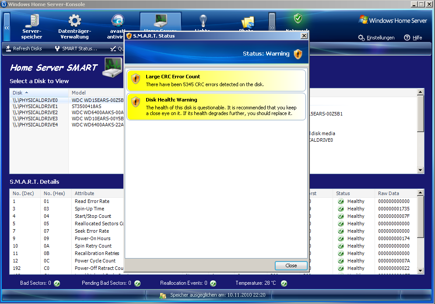Click the Temperature: 28 °C reading

(256, 283)
